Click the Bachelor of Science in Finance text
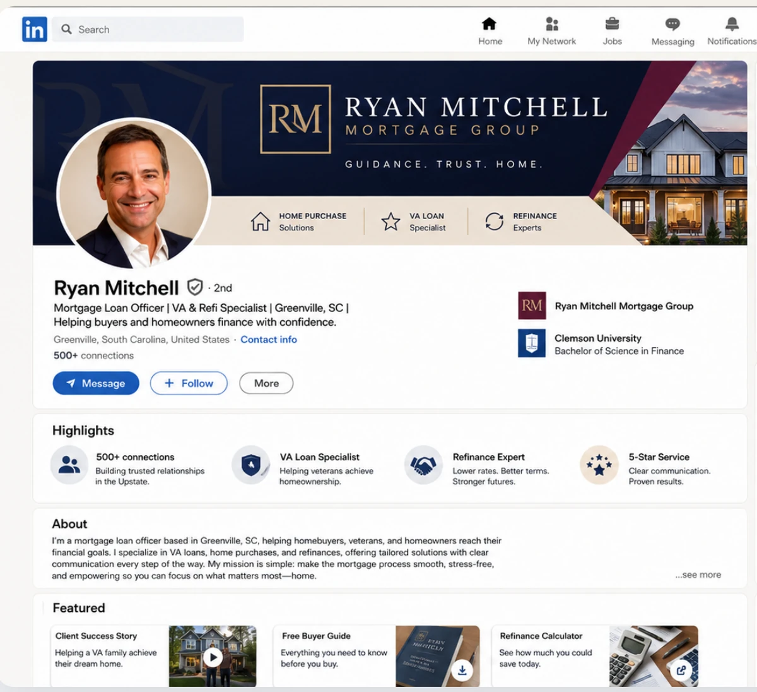 (x=619, y=351)
